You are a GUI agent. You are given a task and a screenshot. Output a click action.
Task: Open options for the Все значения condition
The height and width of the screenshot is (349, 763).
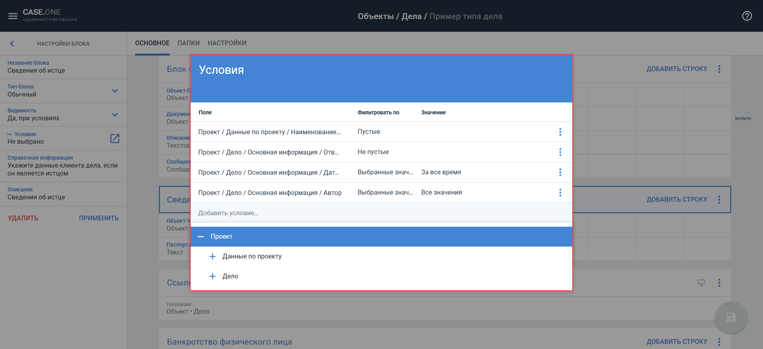click(x=560, y=193)
